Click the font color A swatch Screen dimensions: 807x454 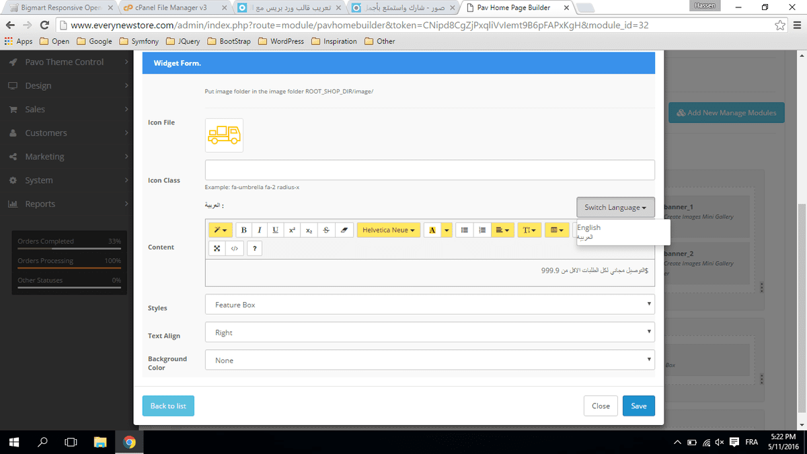(x=432, y=230)
